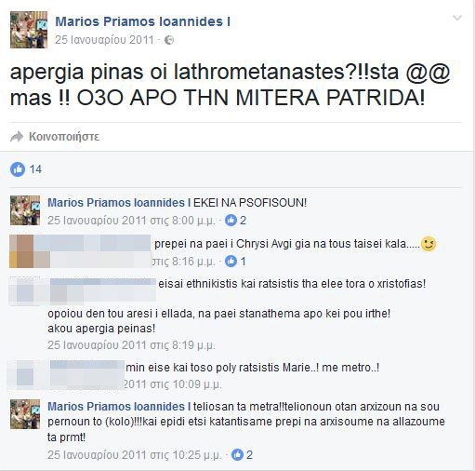Open the post author's profile picture

pos(29,30)
